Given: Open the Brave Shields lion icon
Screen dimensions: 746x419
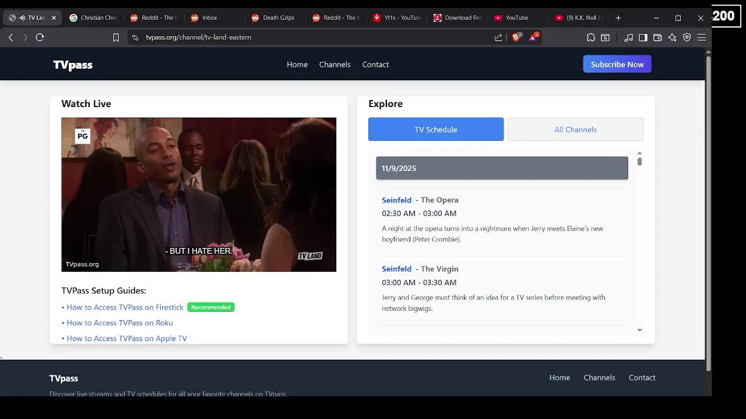Looking at the screenshot, I should pos(516,37).
